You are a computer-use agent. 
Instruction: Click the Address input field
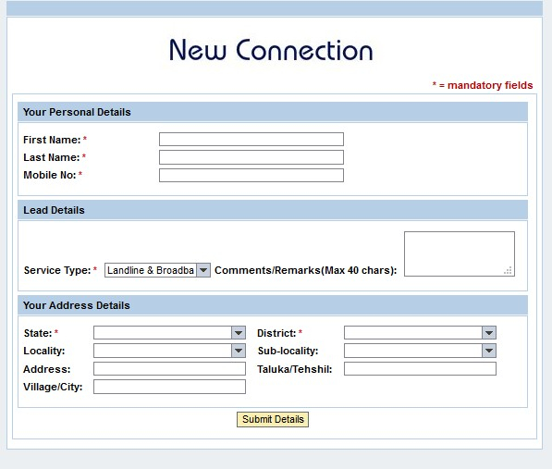(169, 369)
